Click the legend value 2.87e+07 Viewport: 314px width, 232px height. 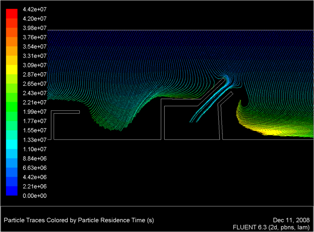(x=35, y=74)
